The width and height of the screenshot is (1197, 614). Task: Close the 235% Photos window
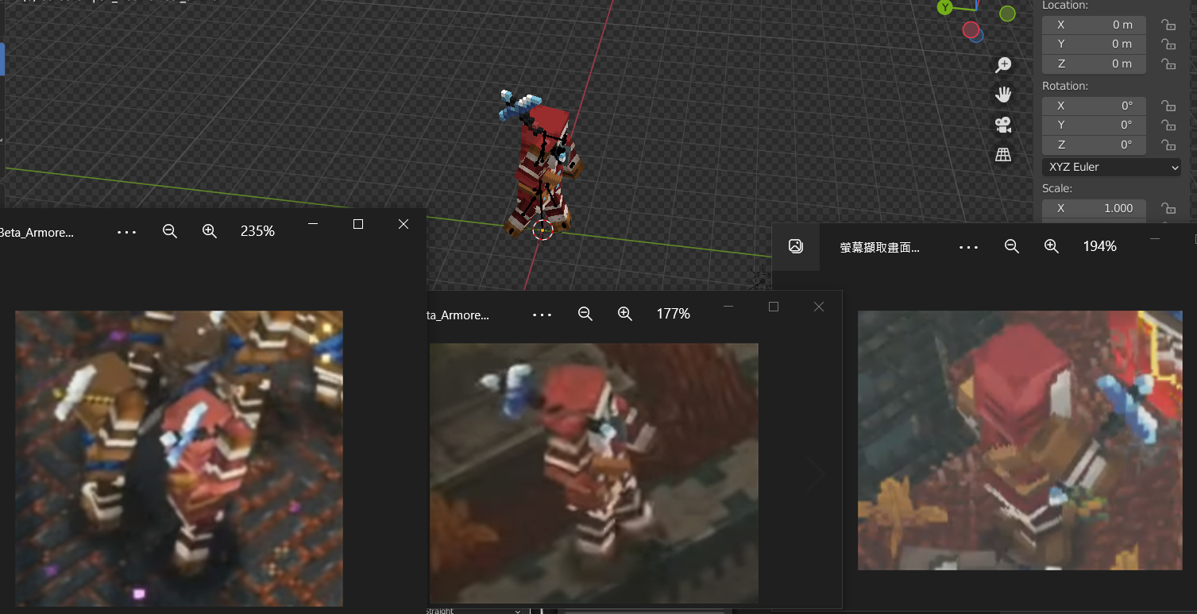404,224
